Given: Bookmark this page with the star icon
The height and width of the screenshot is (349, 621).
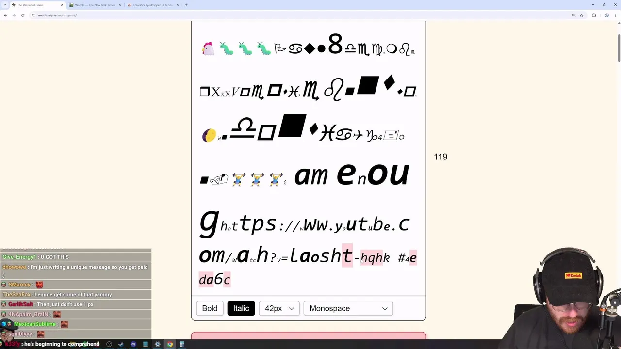Looking at the screenshot, I should click(x=582, y=15).
